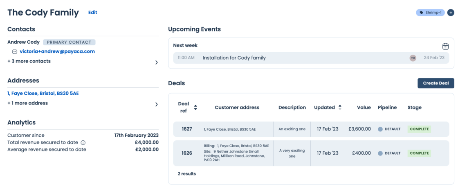Expand the 3 more contacts chevron

point(156,62)
